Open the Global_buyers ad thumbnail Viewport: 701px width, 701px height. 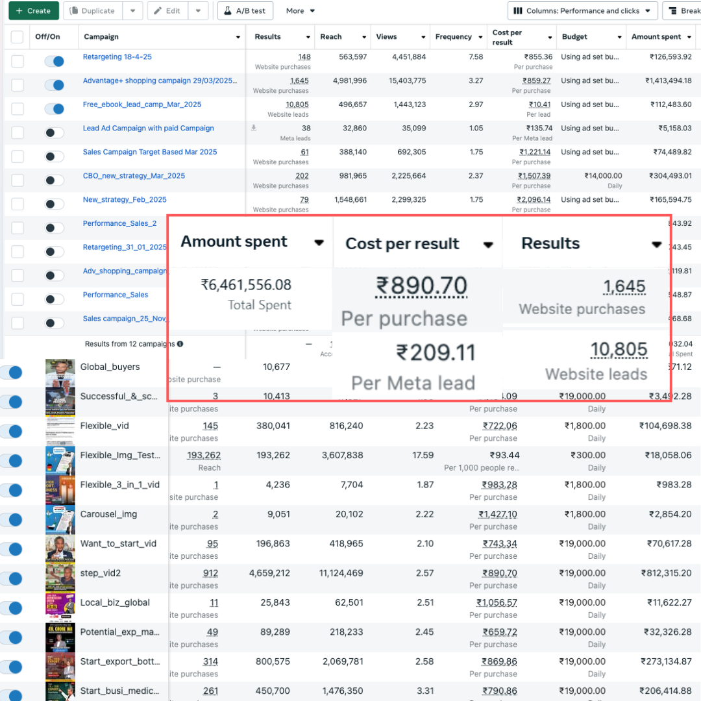coord(60,372)
